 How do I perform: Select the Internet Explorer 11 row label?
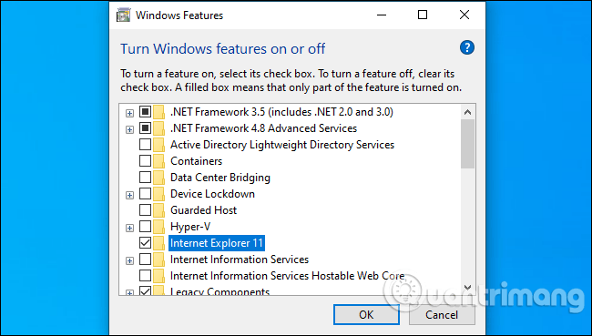click(217, 243)
